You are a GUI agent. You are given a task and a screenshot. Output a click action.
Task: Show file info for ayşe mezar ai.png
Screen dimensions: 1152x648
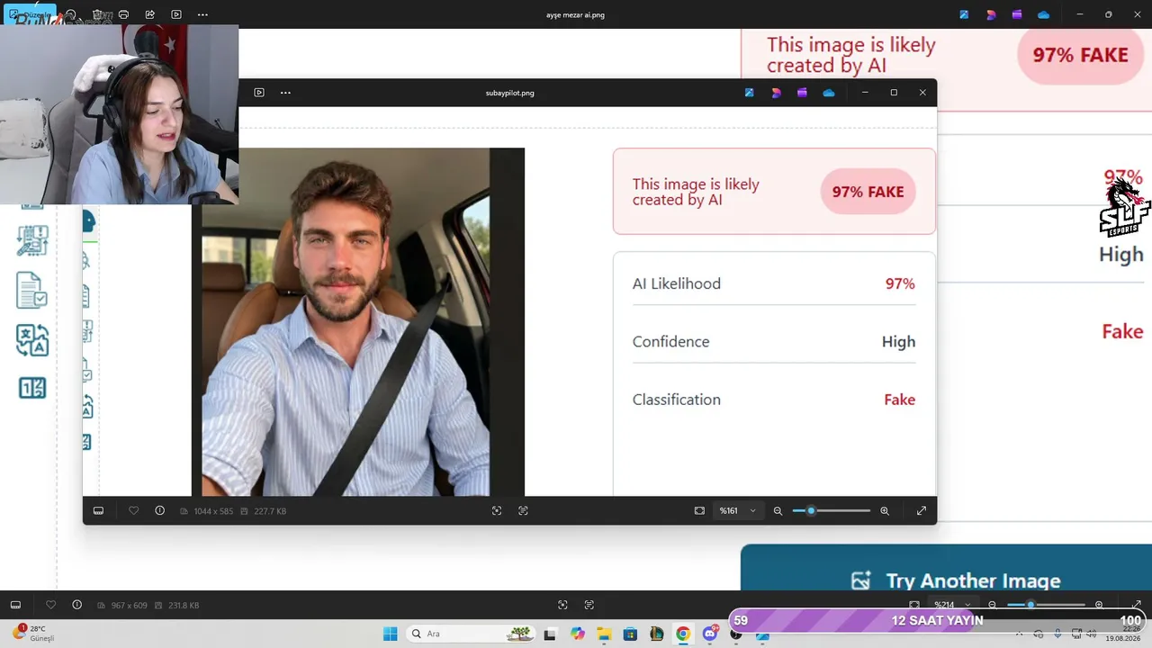[x=76, y=605]
